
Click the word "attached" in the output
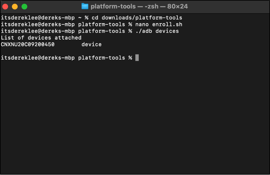coord(68,38)
